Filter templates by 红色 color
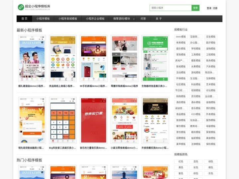This screenshot has width=239, height=179. pos(181,161)
